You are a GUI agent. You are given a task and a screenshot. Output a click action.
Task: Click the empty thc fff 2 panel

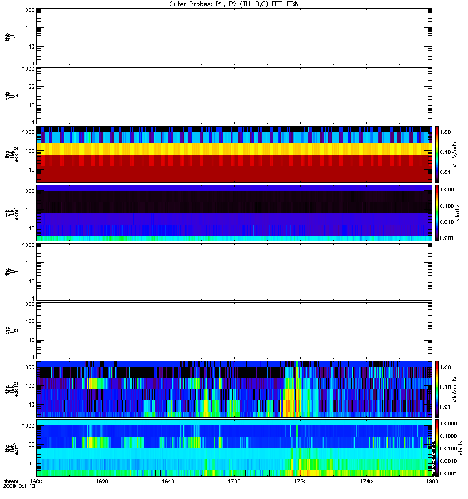(234, 331)
